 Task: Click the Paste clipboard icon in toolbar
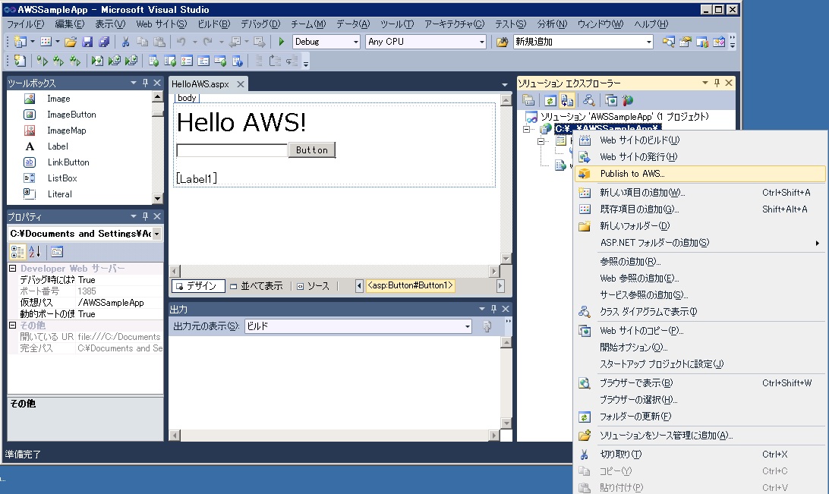point(159,42)
